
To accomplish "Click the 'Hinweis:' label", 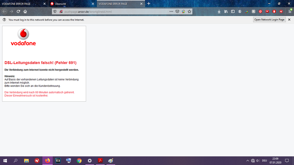I will pyautogui.click(x=9, y=76).
